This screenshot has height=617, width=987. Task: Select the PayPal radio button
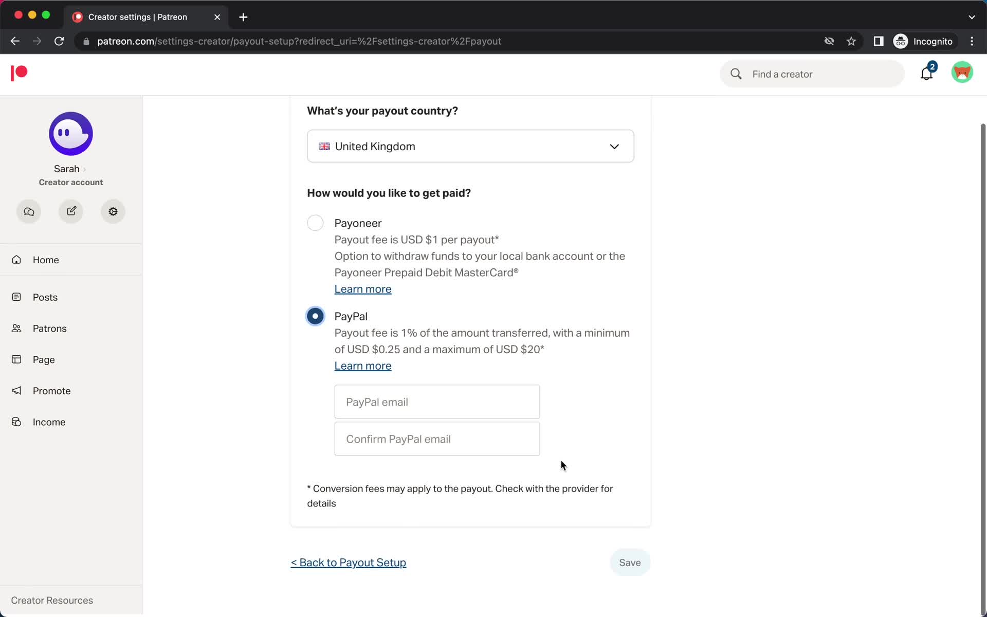pos(315,316)
